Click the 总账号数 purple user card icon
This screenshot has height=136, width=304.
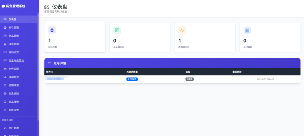pos(52,30)
